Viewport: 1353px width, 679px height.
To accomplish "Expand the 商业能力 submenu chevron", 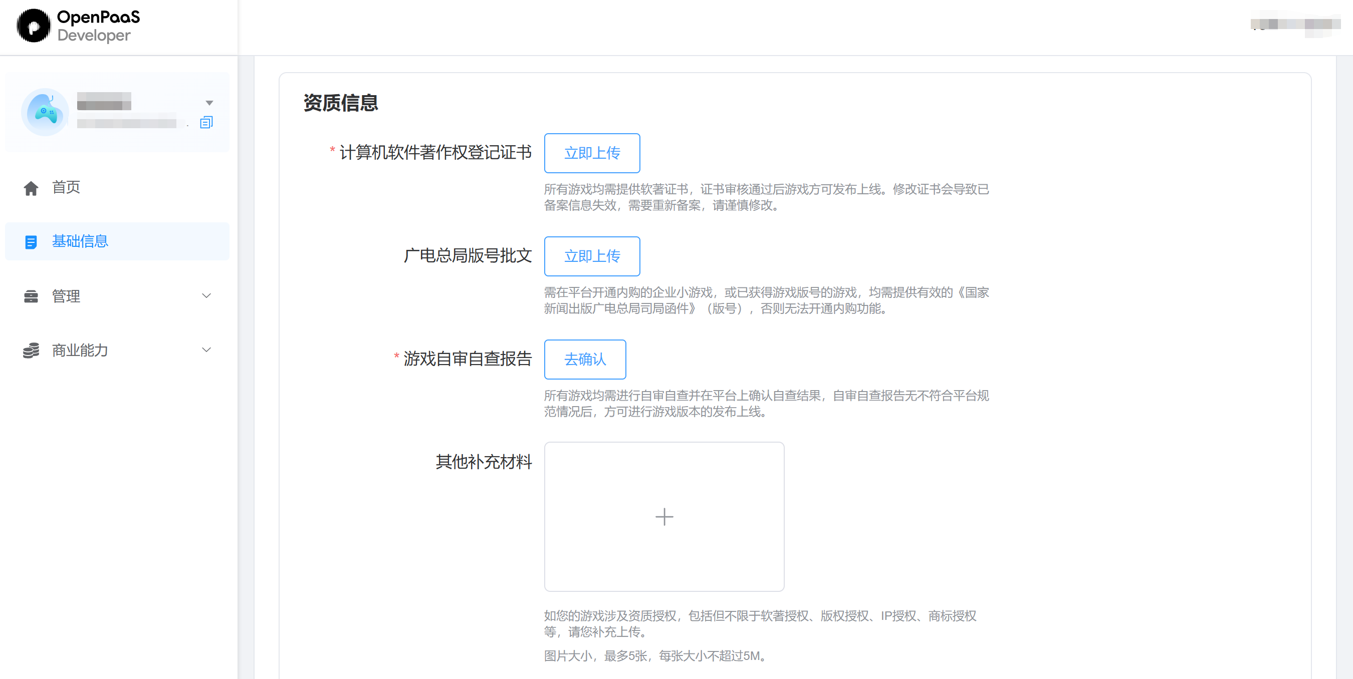I will pyautogui.click(x=206, y=350).
